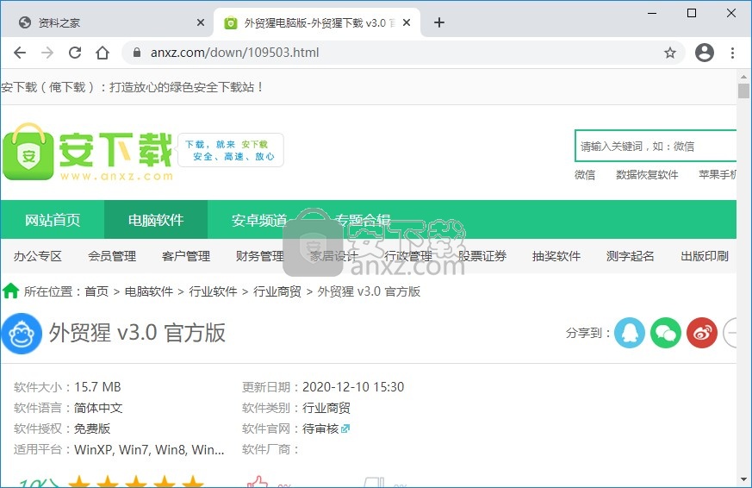Open the 数据恢复软件 hot search link
Screen dimensions: 752x488
click(647, 175)
